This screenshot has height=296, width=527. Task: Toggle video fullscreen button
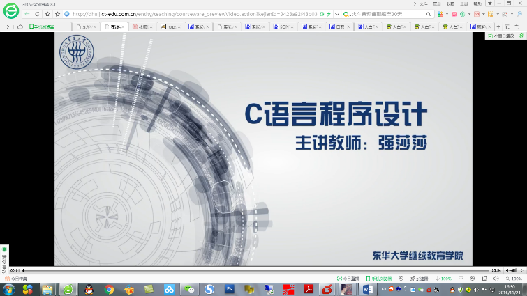tap(523, 270)
